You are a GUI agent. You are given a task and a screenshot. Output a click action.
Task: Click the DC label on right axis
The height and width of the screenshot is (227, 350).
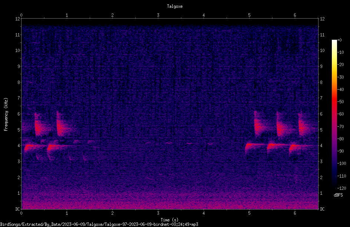322,209
